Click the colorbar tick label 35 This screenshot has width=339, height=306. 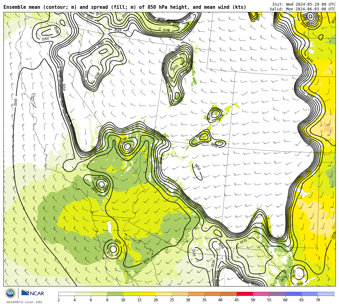click(204, 300)
